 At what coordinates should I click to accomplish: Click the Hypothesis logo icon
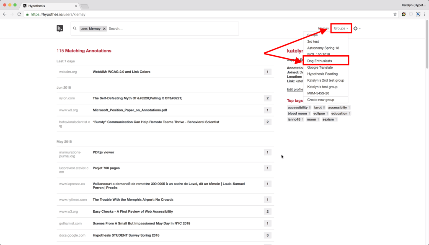(x=59, y=28)
